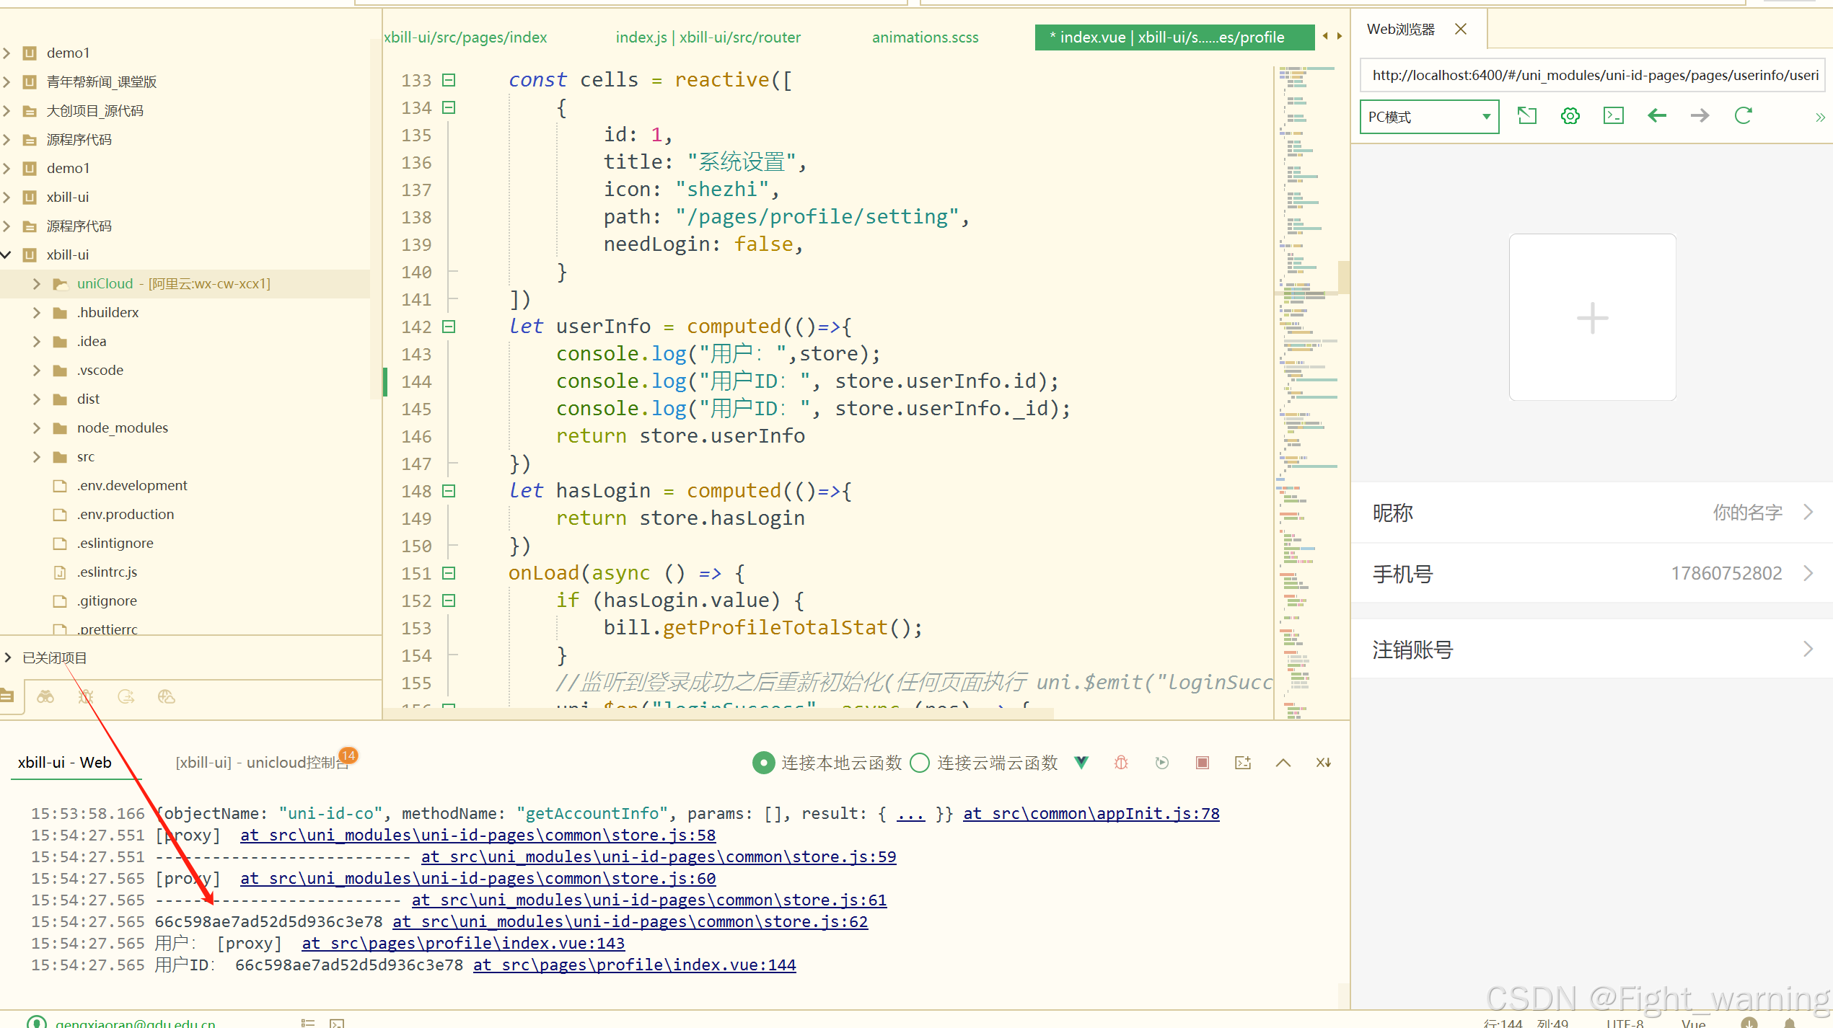This screenshot has height=1028, width=1833.
Task: Open browser devtools console icon
Action: [1613, 116]
